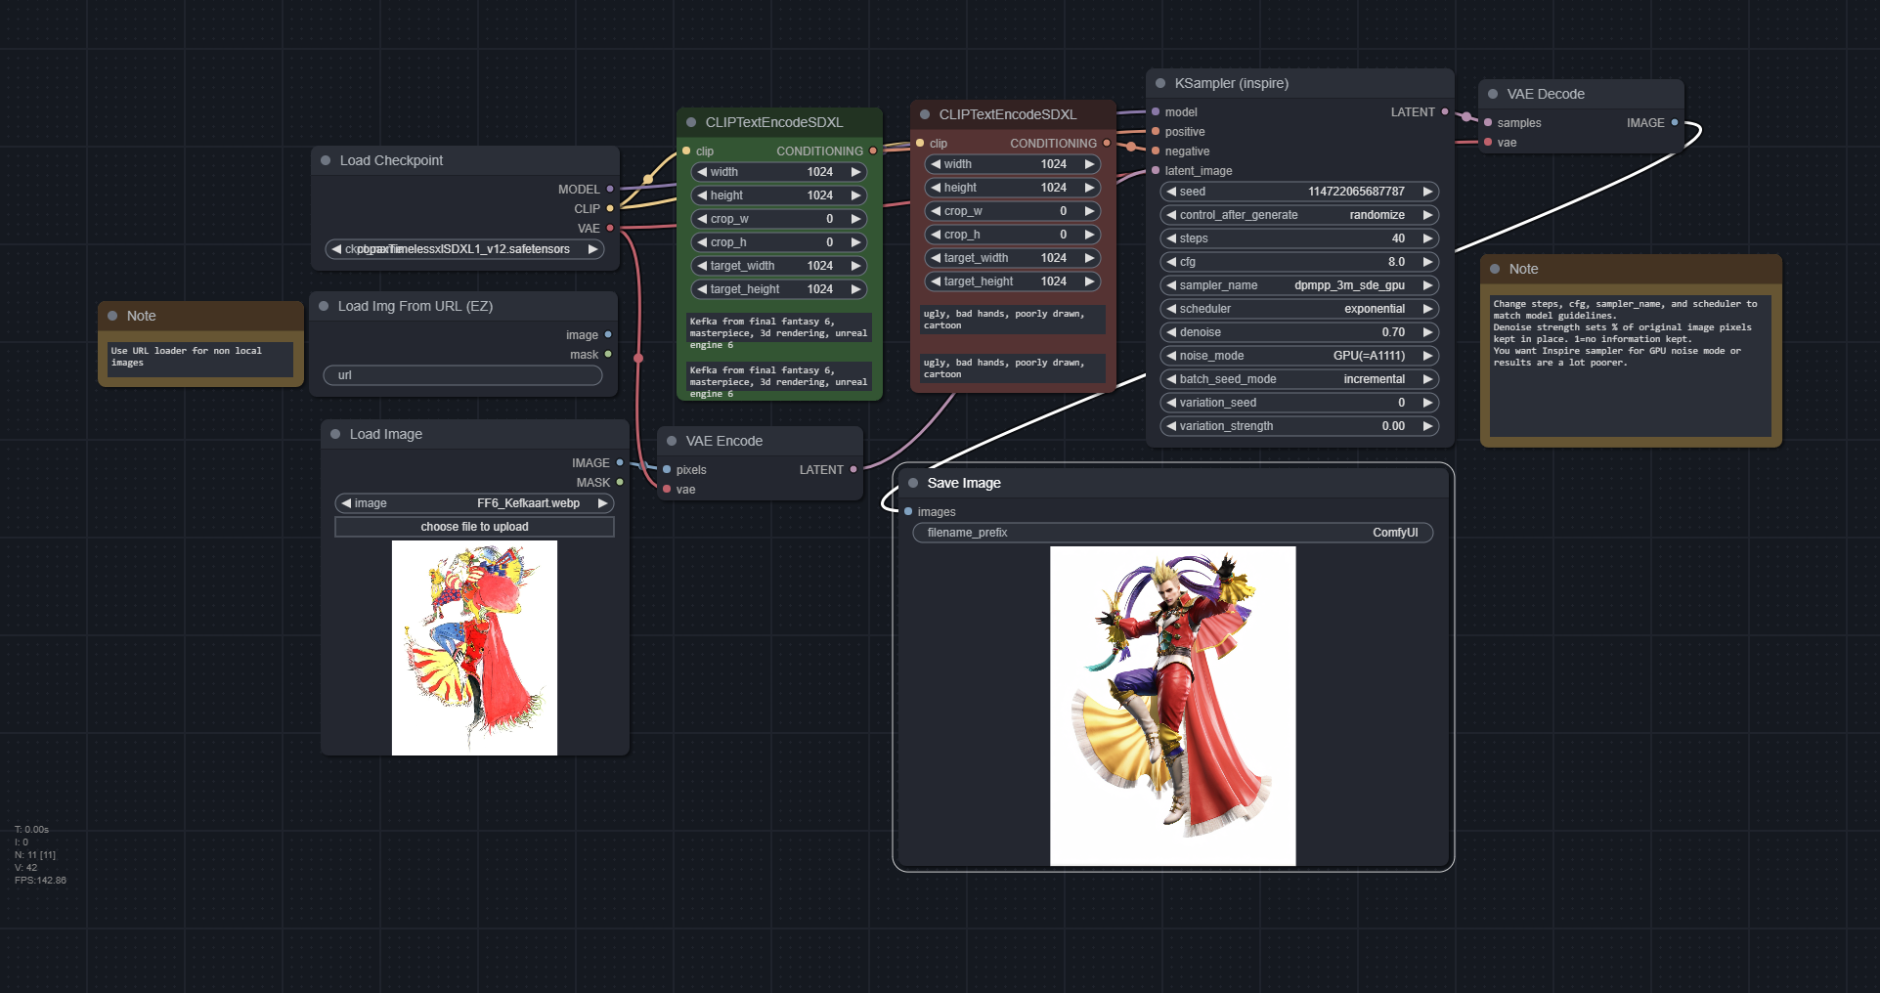Open the image file dropdown FF6_Kefkaart.webp
1880x993 pixels.
(x=474, y=503)
